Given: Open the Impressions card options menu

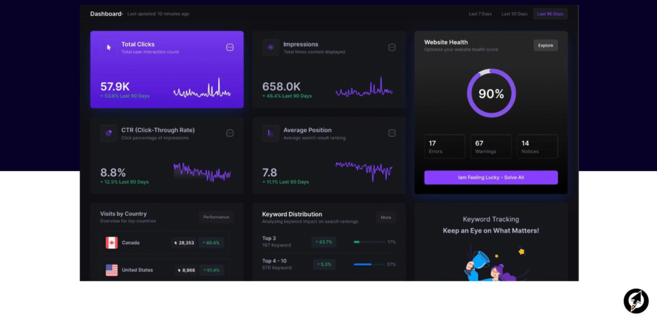Looking at the screenshot, I should [391, 47].
